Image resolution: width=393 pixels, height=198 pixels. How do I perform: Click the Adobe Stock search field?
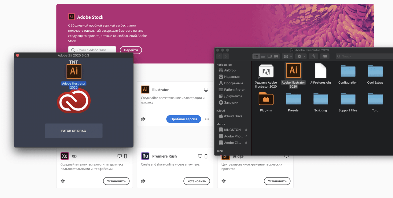(92, 50)
